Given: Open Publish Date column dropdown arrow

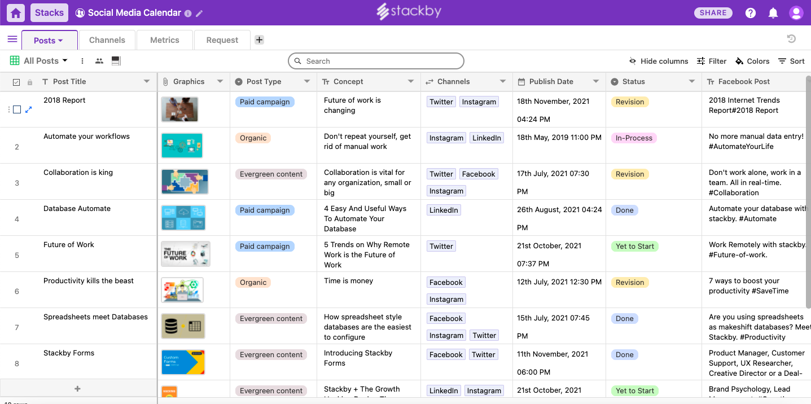Looking at the screenshot, I should [x=596, y=82].
